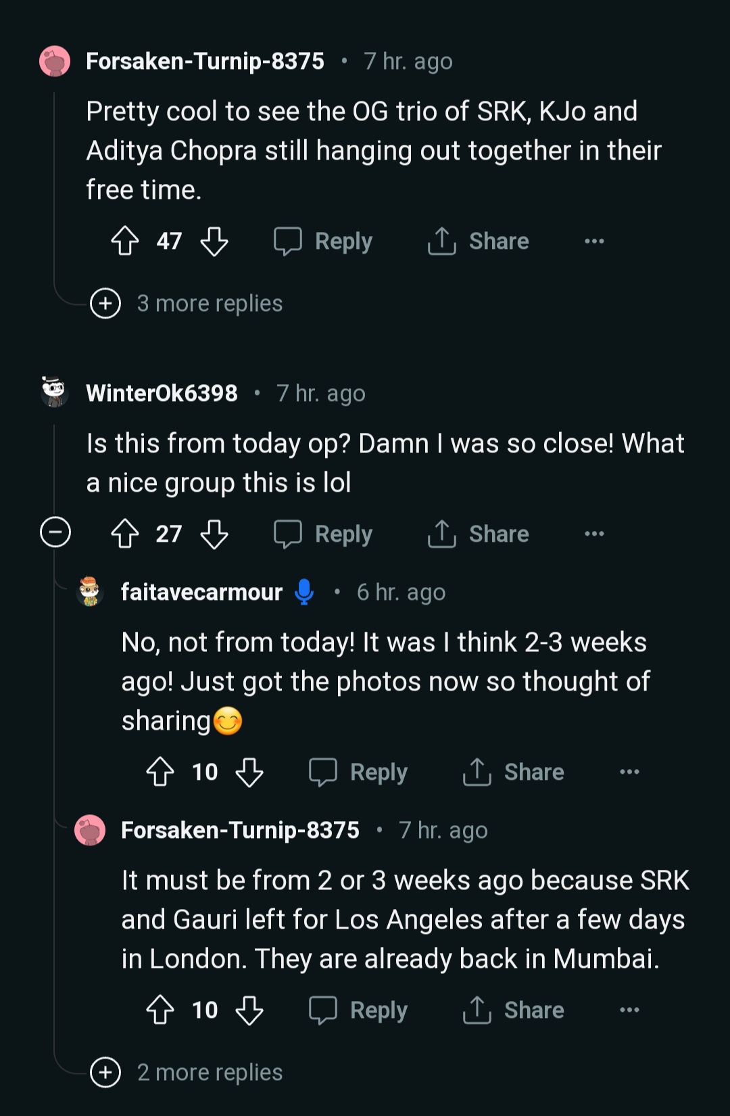Open faitavecarmour's profile avatar

click(90, 592)
